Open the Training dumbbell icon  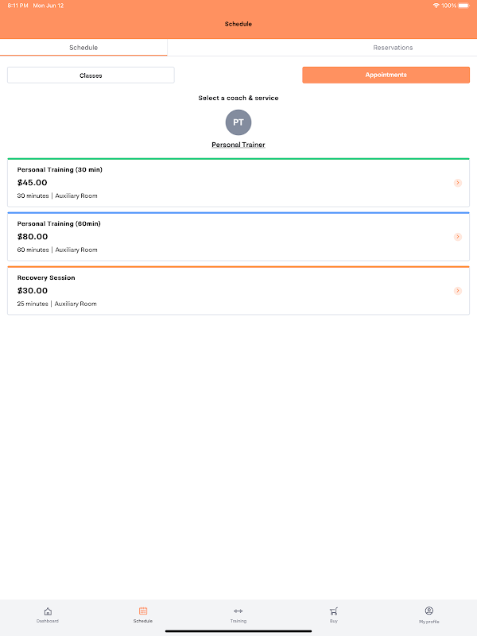click(x=238, y=611)
